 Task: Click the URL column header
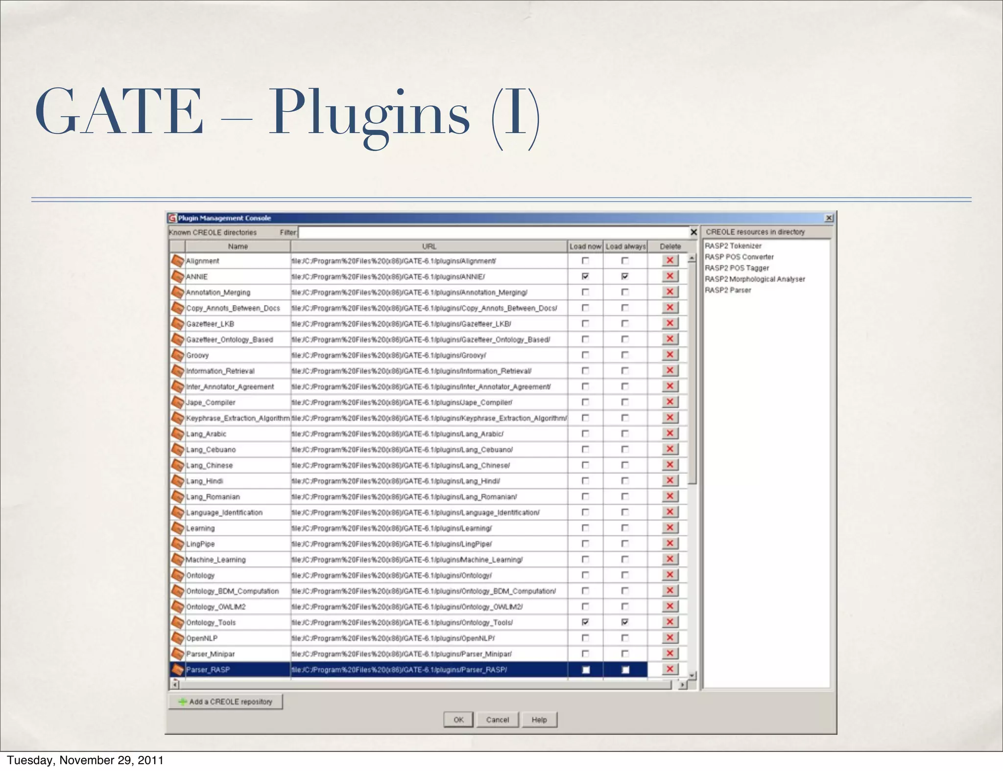(x=429, y=247)
